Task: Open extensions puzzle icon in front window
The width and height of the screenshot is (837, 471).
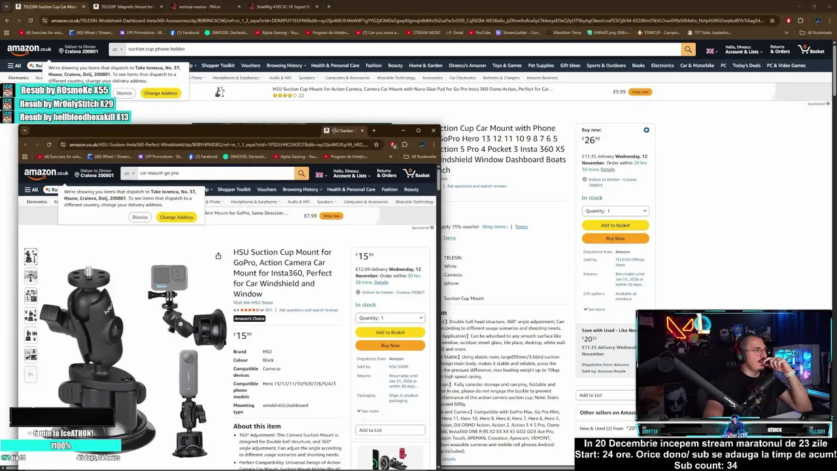Action: 404,145
